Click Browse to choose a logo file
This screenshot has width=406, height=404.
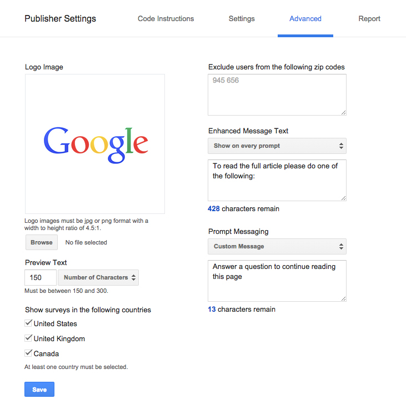[x=42, y=242]
